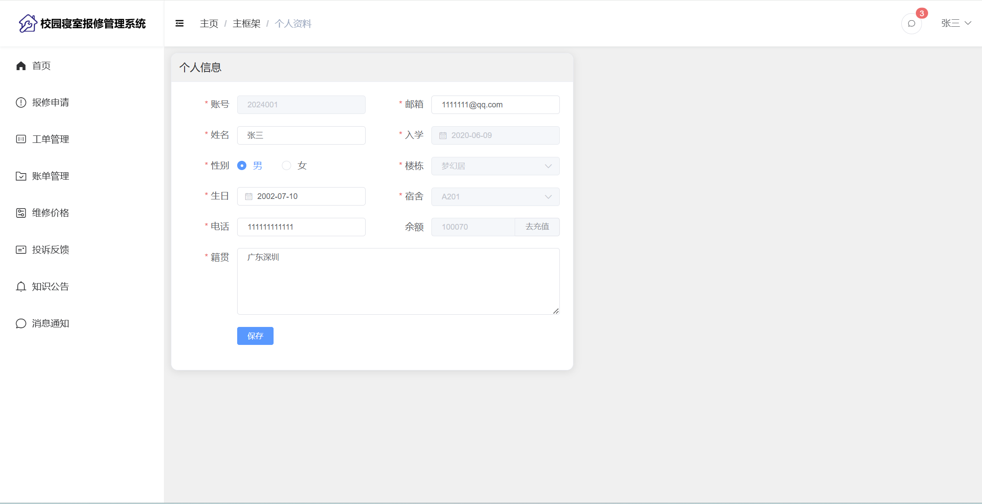Click calendar icon in 生日 field
The image size is (982, 504).
pyautogui.click(x=249, y=196)
